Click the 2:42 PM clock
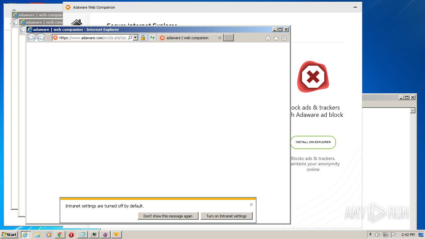Image resolution: width=425 pixels, height=239 pixels. tap(408, 235)
